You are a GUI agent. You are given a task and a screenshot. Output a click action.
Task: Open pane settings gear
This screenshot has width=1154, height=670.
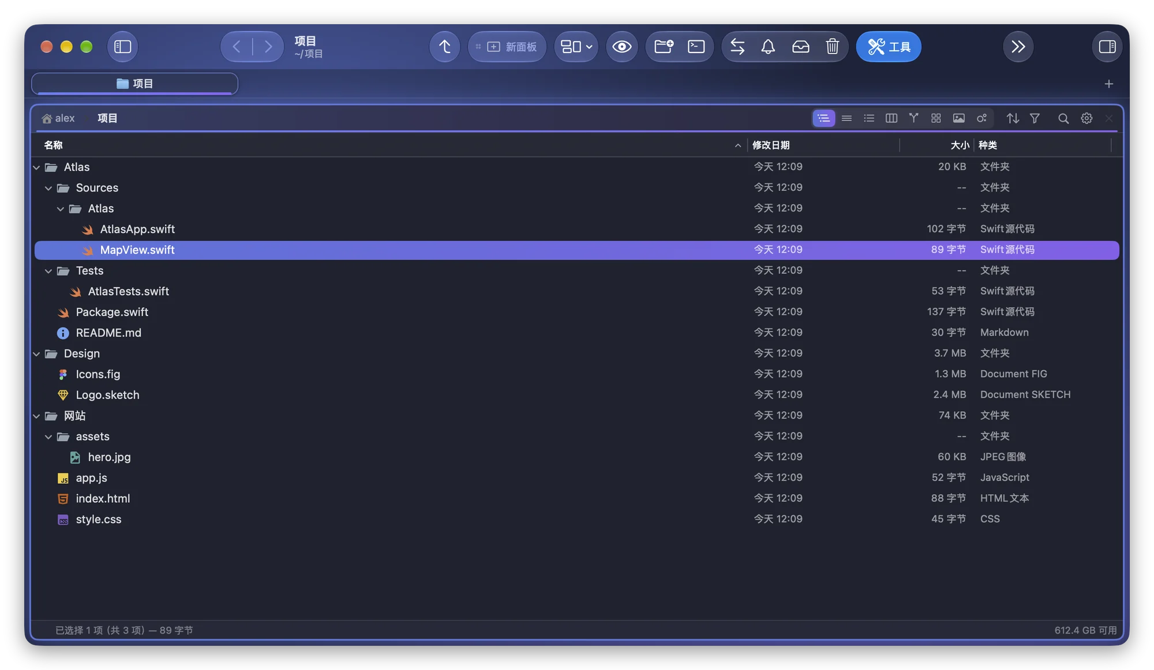1086,118
